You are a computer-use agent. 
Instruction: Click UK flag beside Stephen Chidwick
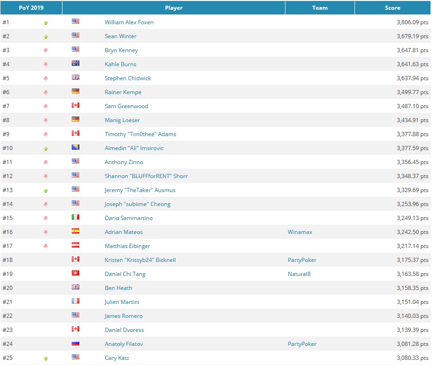click(x=76, y=77)
